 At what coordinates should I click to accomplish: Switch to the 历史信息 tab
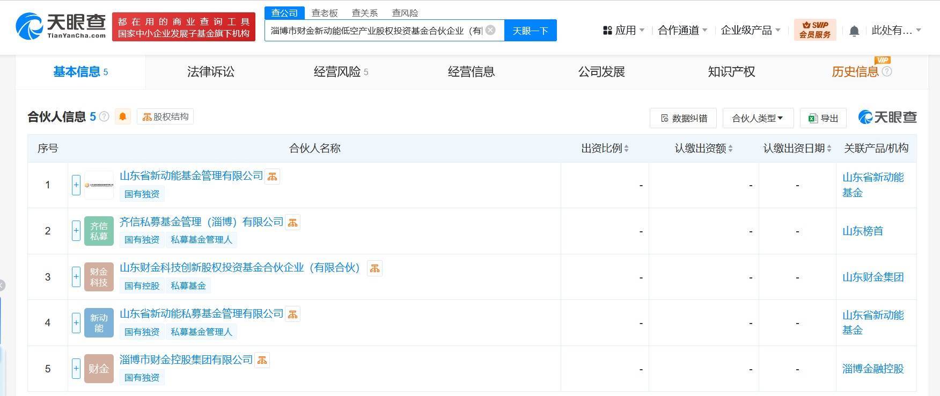(x=855, y=72)
